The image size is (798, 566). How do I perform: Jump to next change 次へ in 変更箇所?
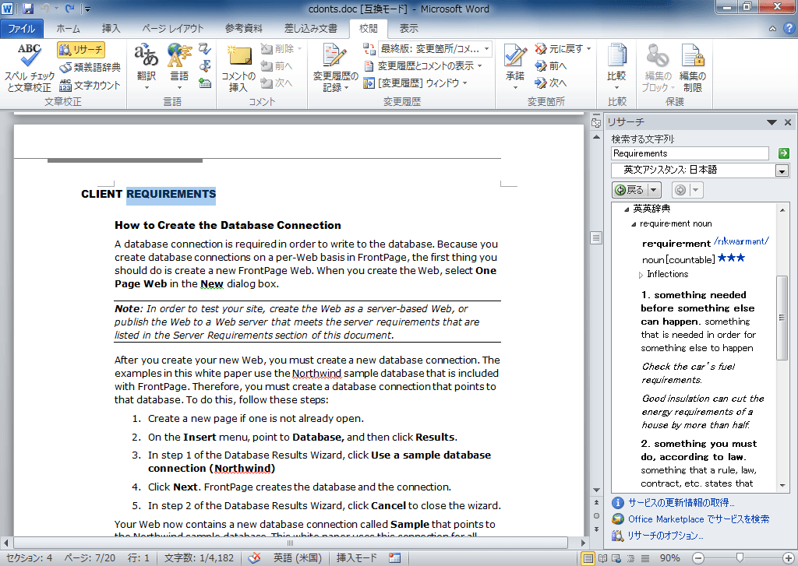551,83
